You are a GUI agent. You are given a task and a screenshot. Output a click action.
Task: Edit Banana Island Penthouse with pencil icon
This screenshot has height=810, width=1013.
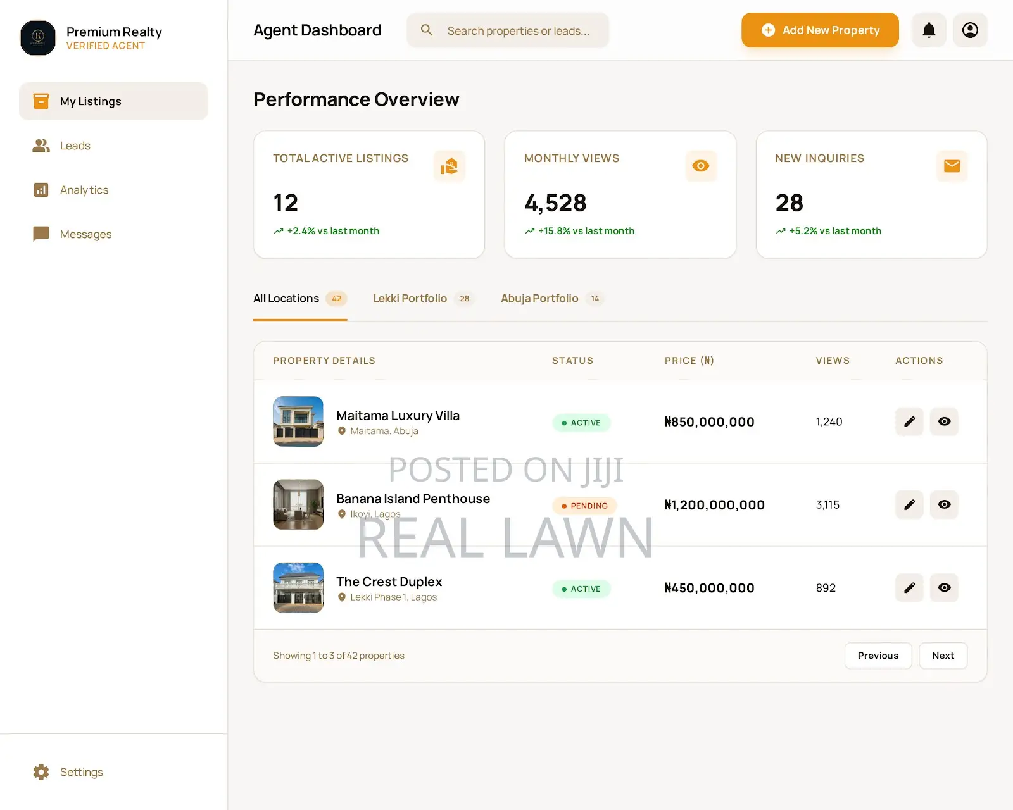(909, 504)
